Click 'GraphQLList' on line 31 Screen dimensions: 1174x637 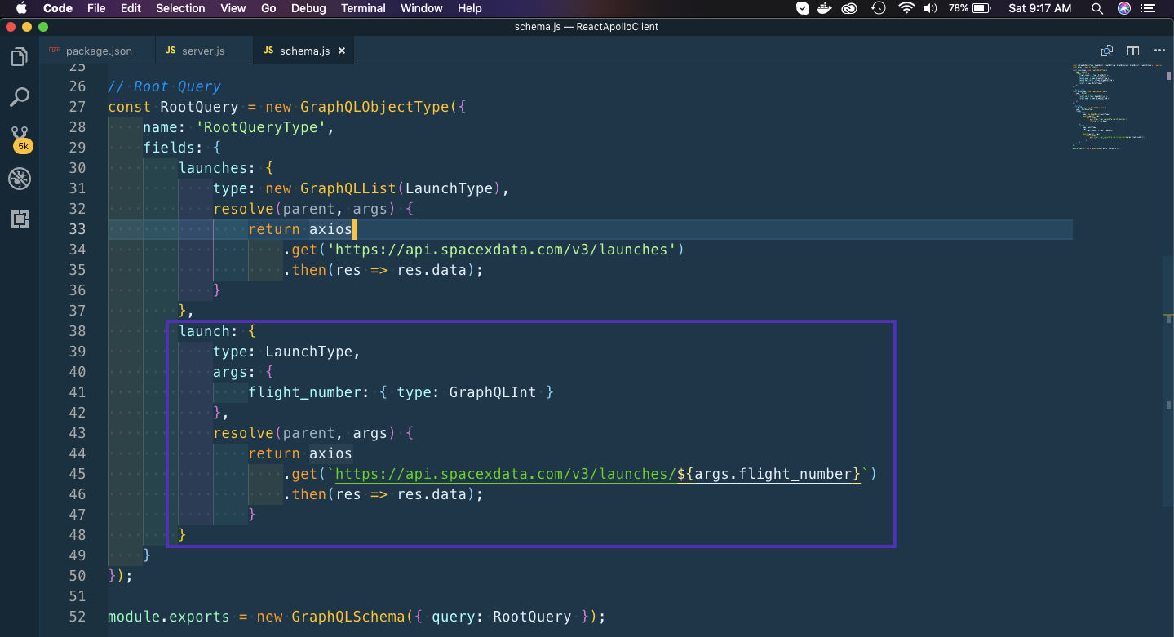[x=348, y=188]
